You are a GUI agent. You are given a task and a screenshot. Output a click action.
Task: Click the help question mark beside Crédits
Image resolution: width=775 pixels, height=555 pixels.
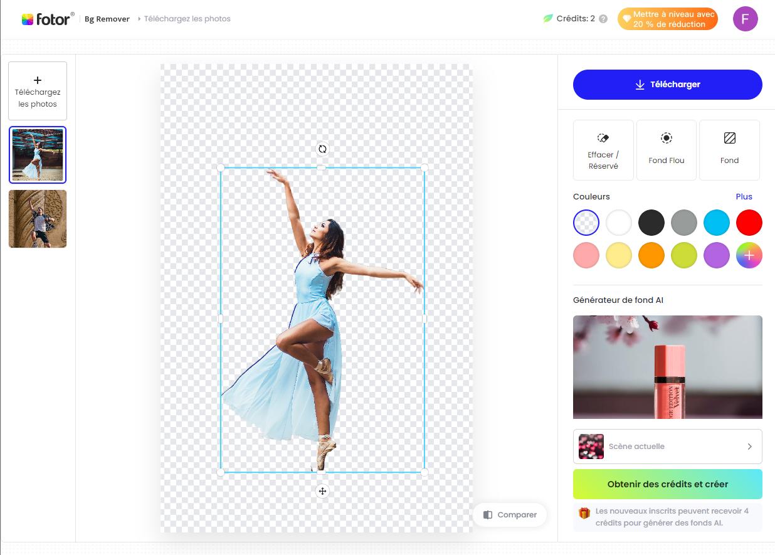pyautogui.click(x=601, y=19)
